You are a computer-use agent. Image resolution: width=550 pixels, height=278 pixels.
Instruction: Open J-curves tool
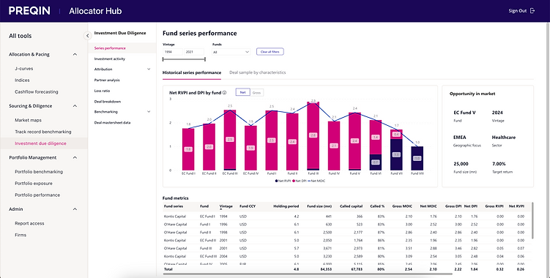coord(24,69)
